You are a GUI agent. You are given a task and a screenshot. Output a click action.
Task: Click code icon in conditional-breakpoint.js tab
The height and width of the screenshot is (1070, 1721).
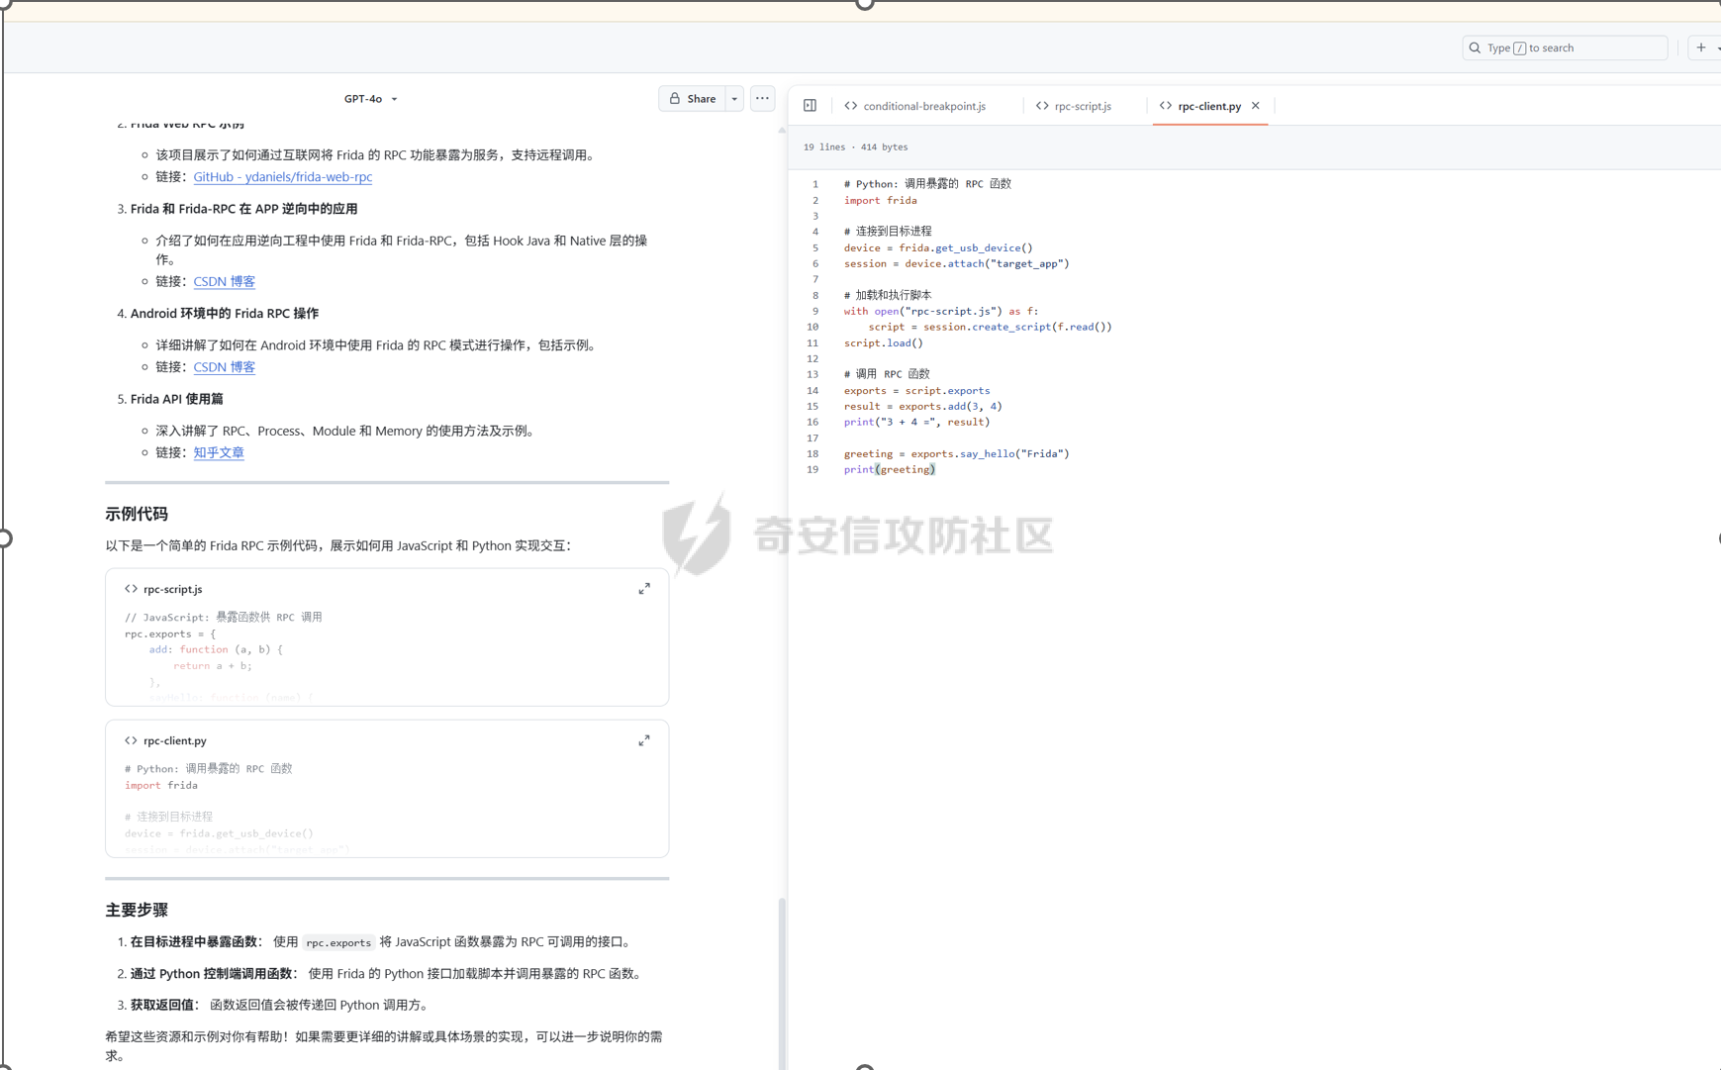pos(851,106)
